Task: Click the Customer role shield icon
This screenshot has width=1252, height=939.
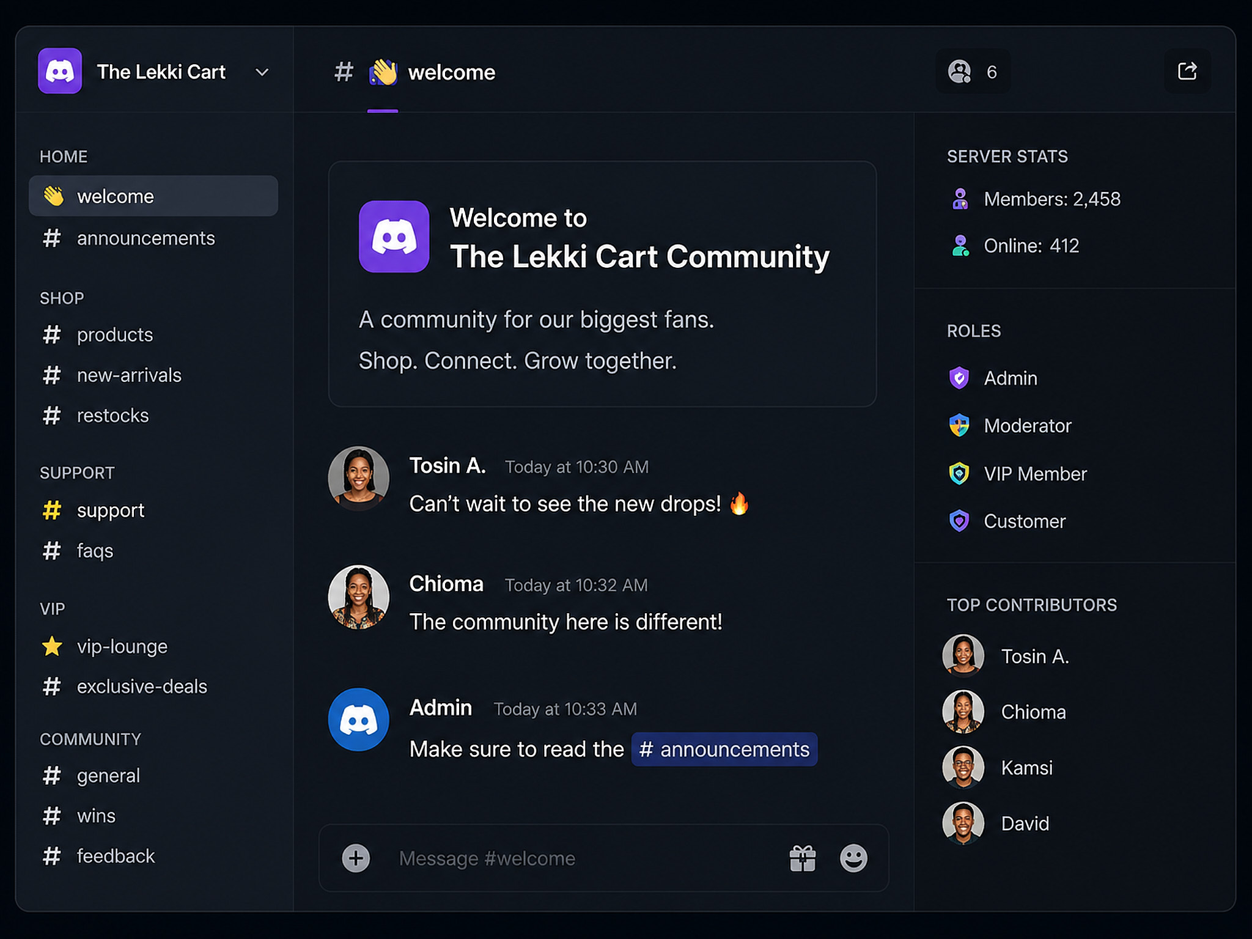Action: tap(959, 521)
